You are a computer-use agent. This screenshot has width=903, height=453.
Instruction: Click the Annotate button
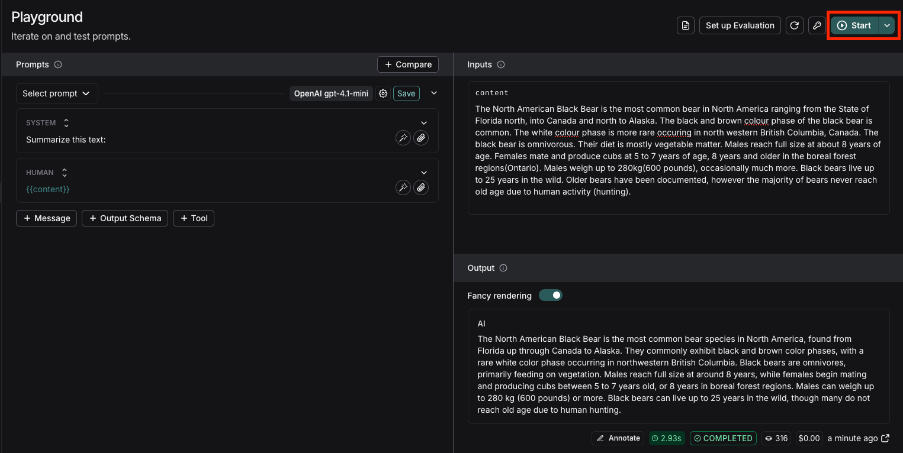point(618,438)
